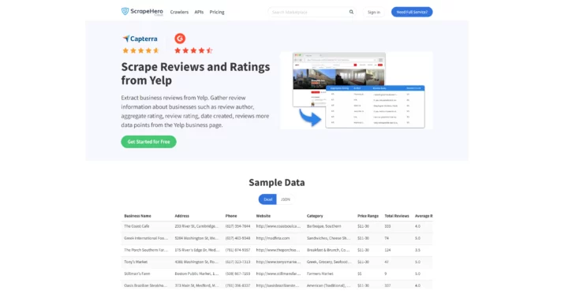
Task: Click the Need Full Service button
Action: [412, 12]
